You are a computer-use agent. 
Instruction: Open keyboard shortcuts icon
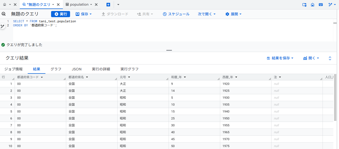pos(321,5)
